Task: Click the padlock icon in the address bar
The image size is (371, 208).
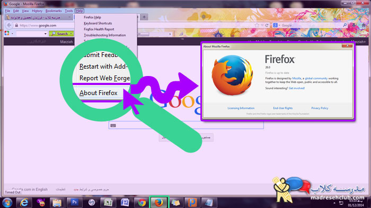Action: 16,25
